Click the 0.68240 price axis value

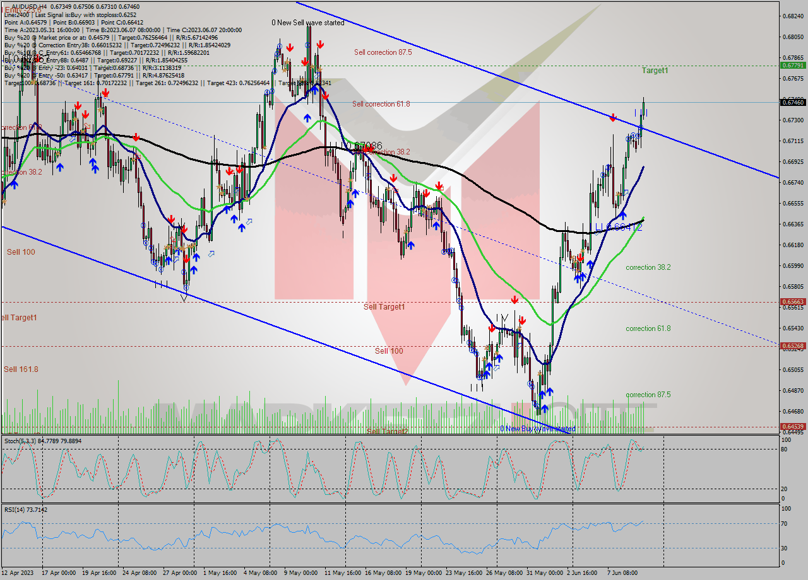coord(793,16)
